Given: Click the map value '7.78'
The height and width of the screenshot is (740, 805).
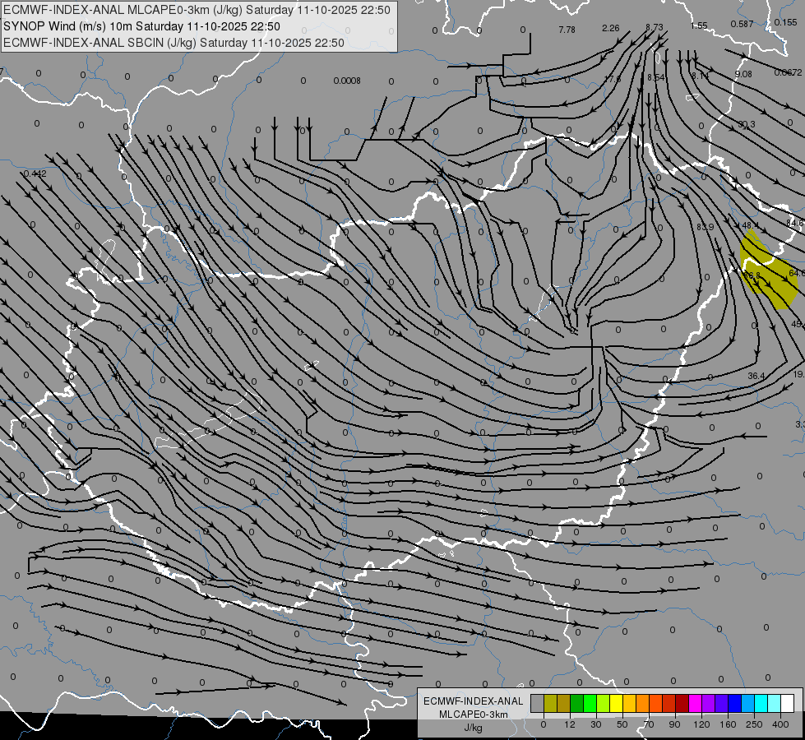Looking at the screenshot, I should click(567, 30).
